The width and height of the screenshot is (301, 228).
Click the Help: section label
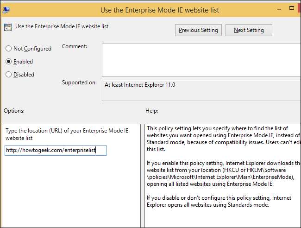pos(152,111)
